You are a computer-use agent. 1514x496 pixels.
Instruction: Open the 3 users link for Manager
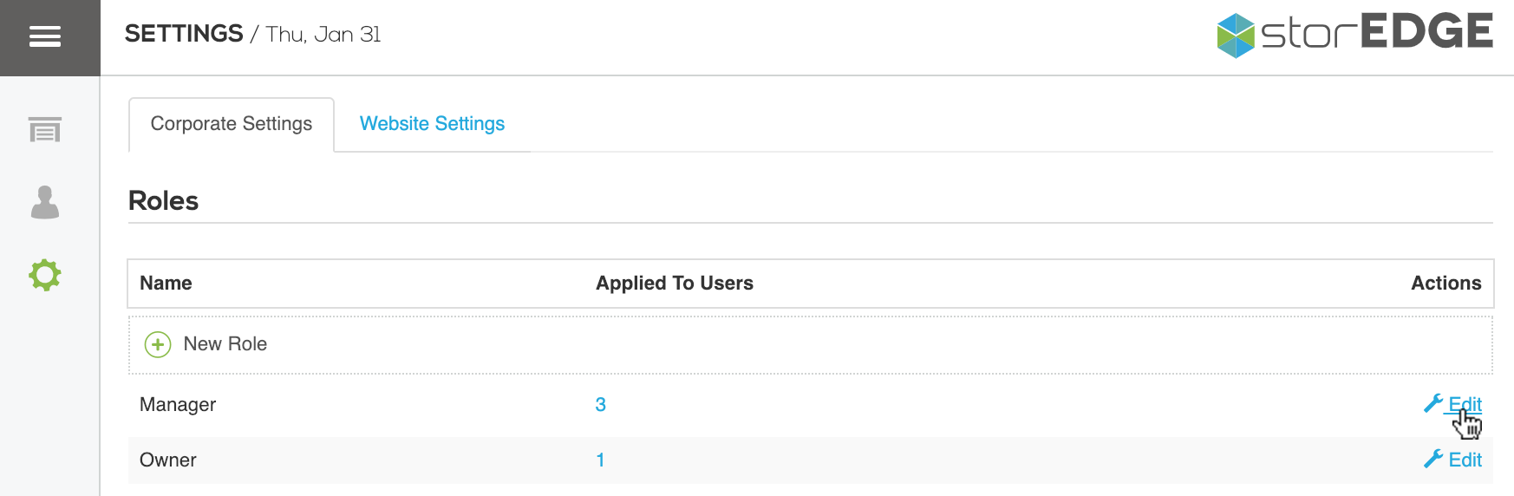click(600, 404)
